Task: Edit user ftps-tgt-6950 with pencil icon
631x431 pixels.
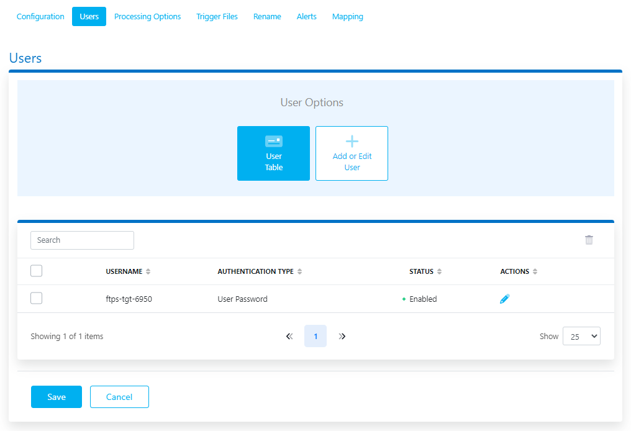Action: coord(504,299)
